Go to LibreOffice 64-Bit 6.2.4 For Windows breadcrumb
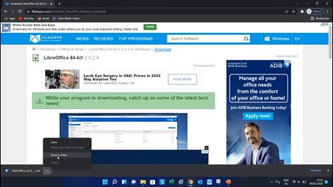The width and height of the screenshot is (333, 187). (x=119, y=49)
